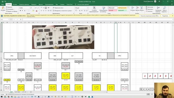Click the ribbon display options icon
The width and height of the screenshot is (174, 98).
coord(159,1)
